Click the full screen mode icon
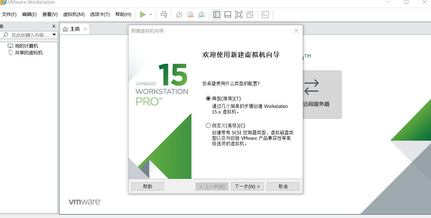Viewport: 431px width, 218px height. [x=239, y=14]
